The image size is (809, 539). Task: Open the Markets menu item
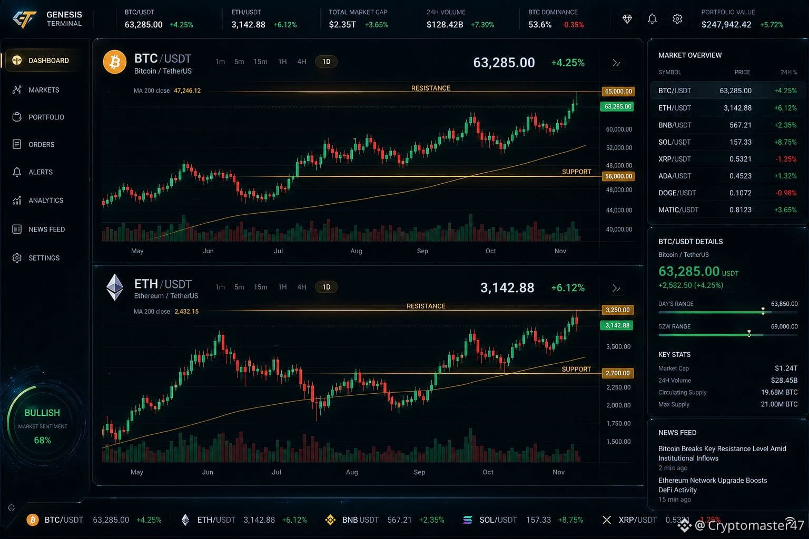coord(44,90)
